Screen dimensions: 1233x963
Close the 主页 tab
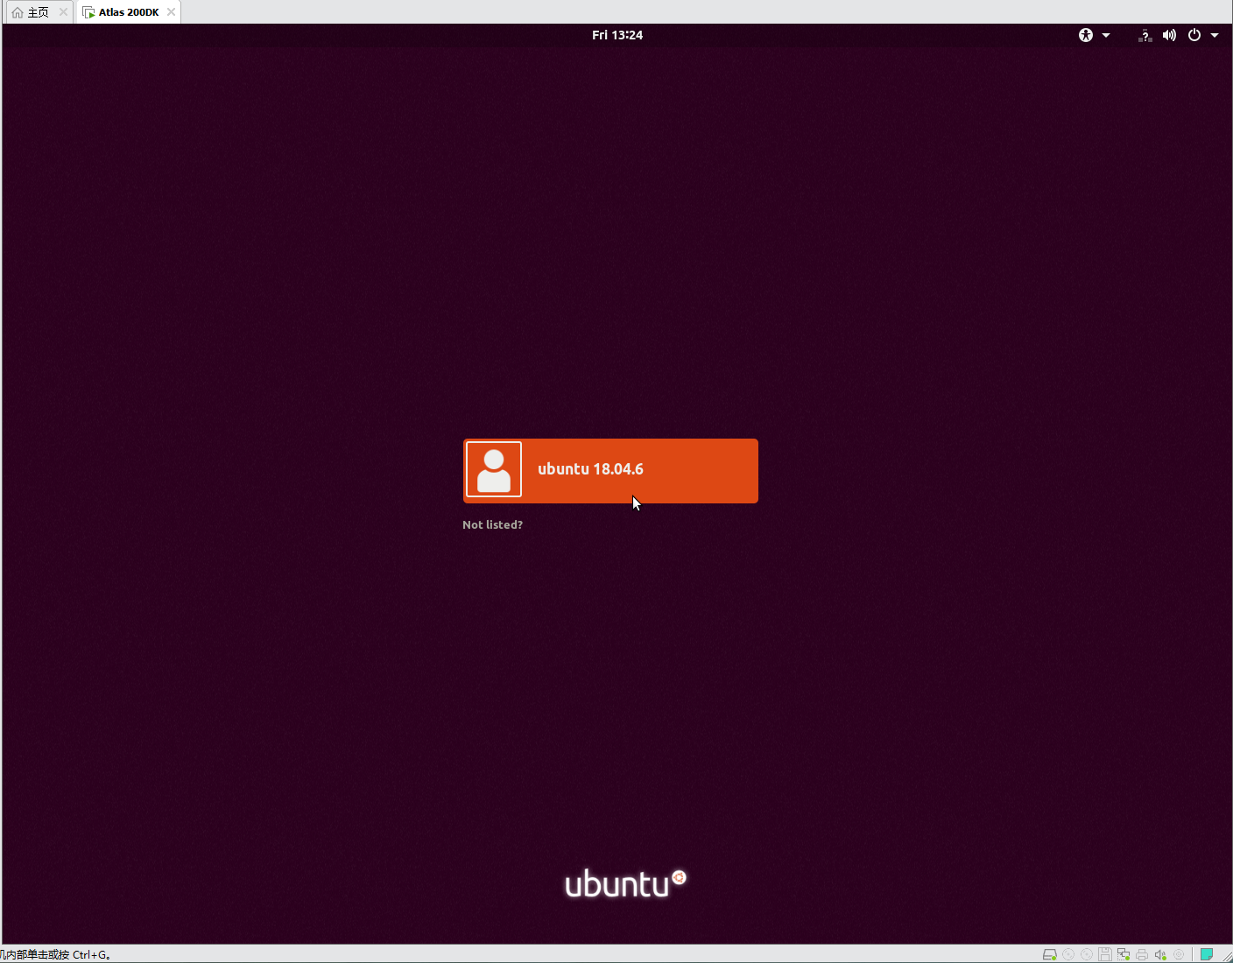point(63,12)
